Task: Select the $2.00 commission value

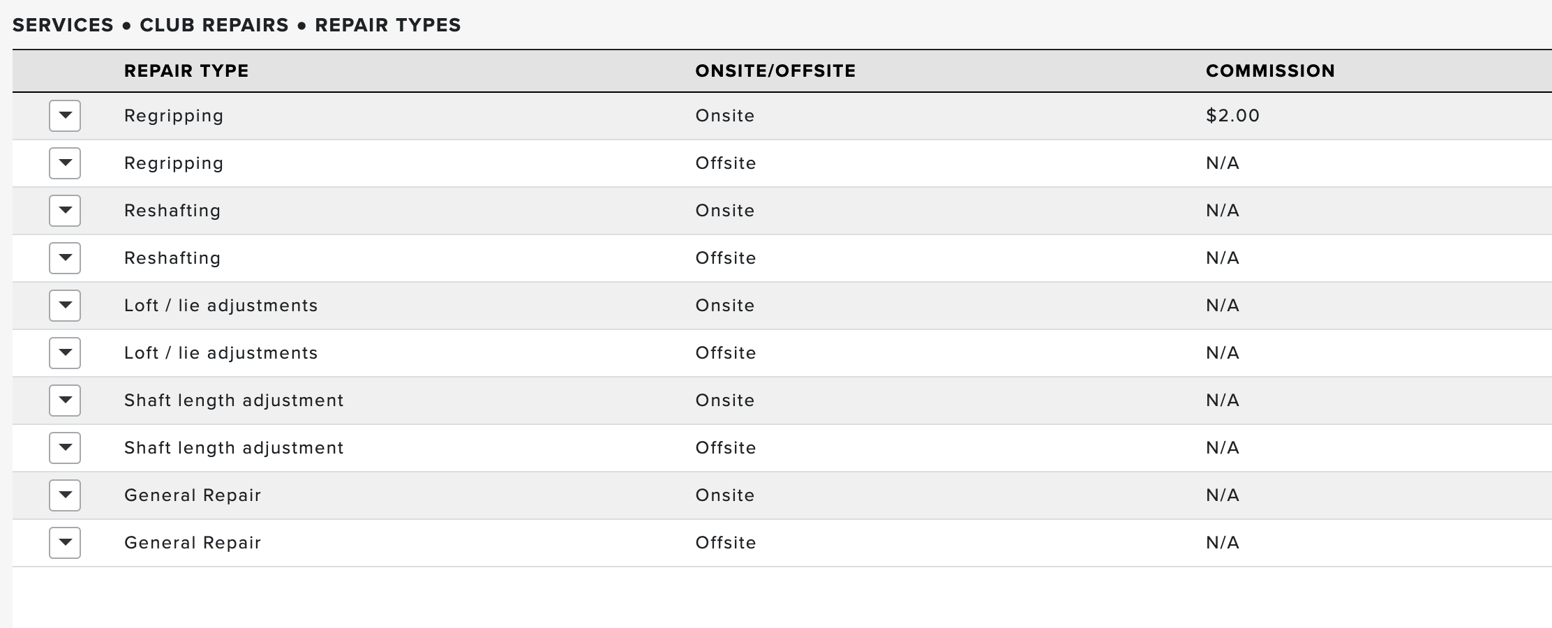Action: tap(1232, 116)
